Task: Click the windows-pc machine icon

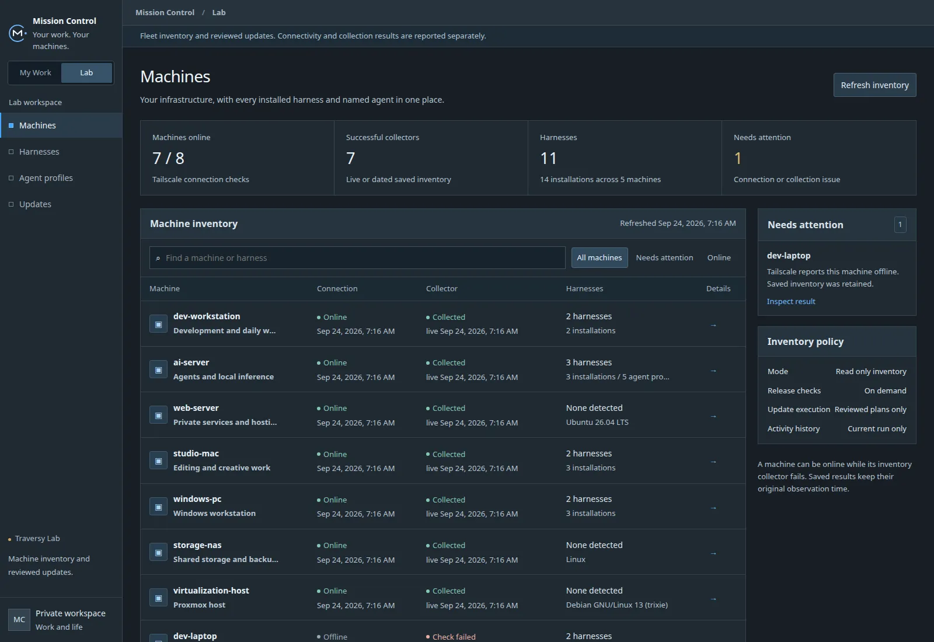Action: pyautogui.click(x=158, y=507)
